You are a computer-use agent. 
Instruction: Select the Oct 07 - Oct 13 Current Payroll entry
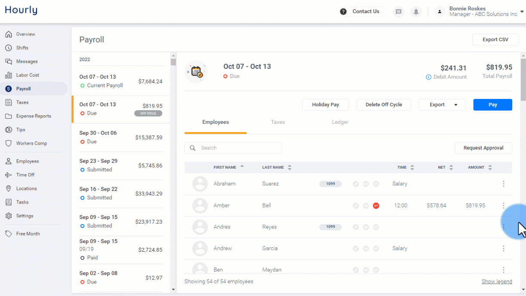[121, 81]
